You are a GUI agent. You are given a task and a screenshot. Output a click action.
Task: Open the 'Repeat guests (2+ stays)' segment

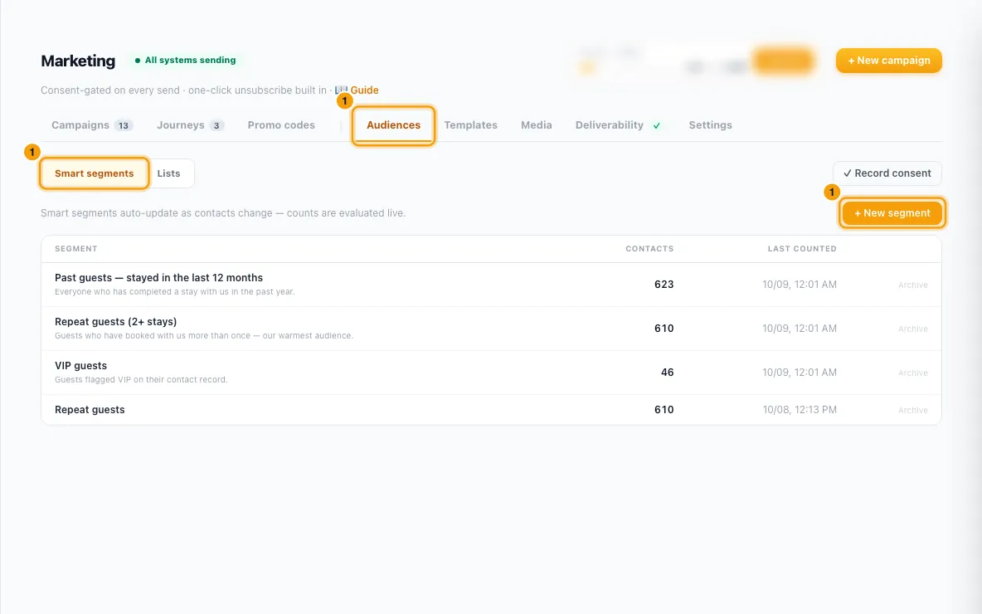(115, 321)
